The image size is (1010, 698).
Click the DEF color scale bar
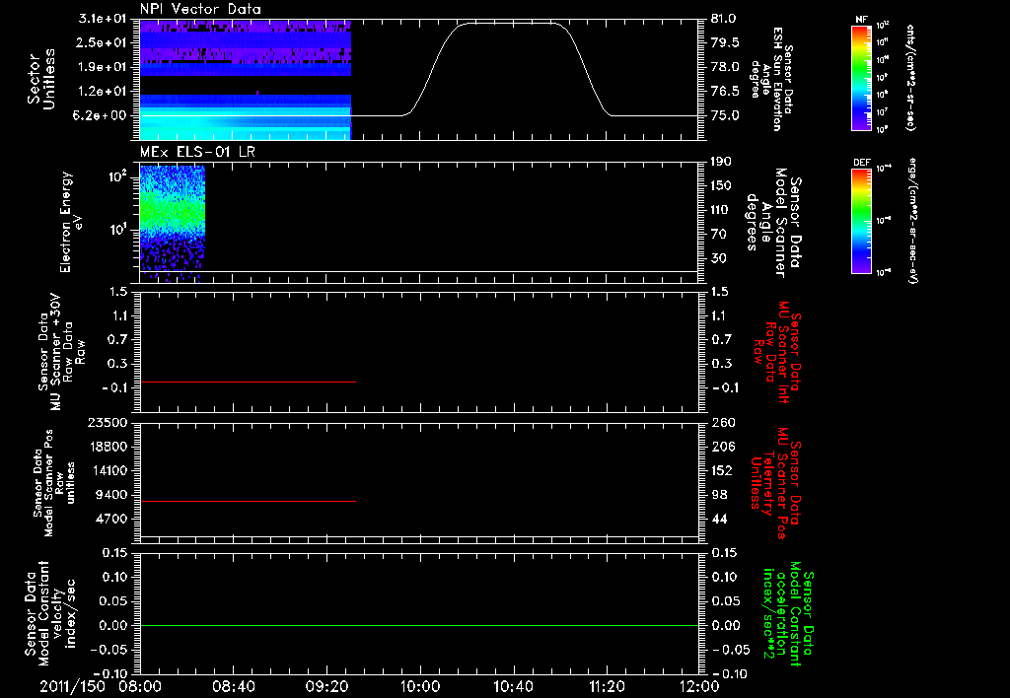pyautogui.click(x=861, y=221)
